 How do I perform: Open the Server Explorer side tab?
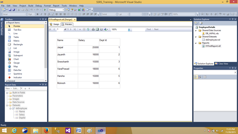(2, 27)
